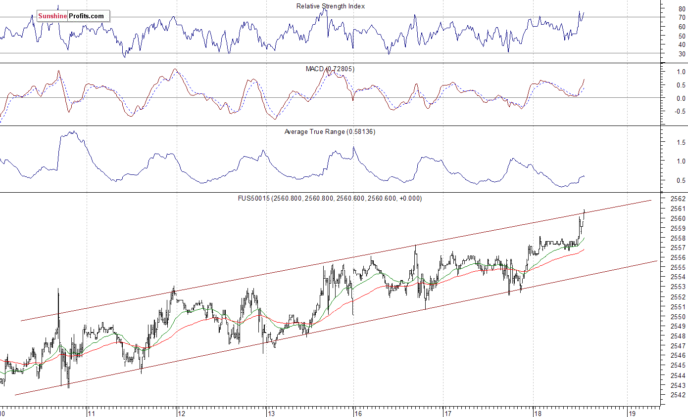Screen dimensions: 688x417
Task: Click price scale value 2561
Action: (x=678, y=208)
